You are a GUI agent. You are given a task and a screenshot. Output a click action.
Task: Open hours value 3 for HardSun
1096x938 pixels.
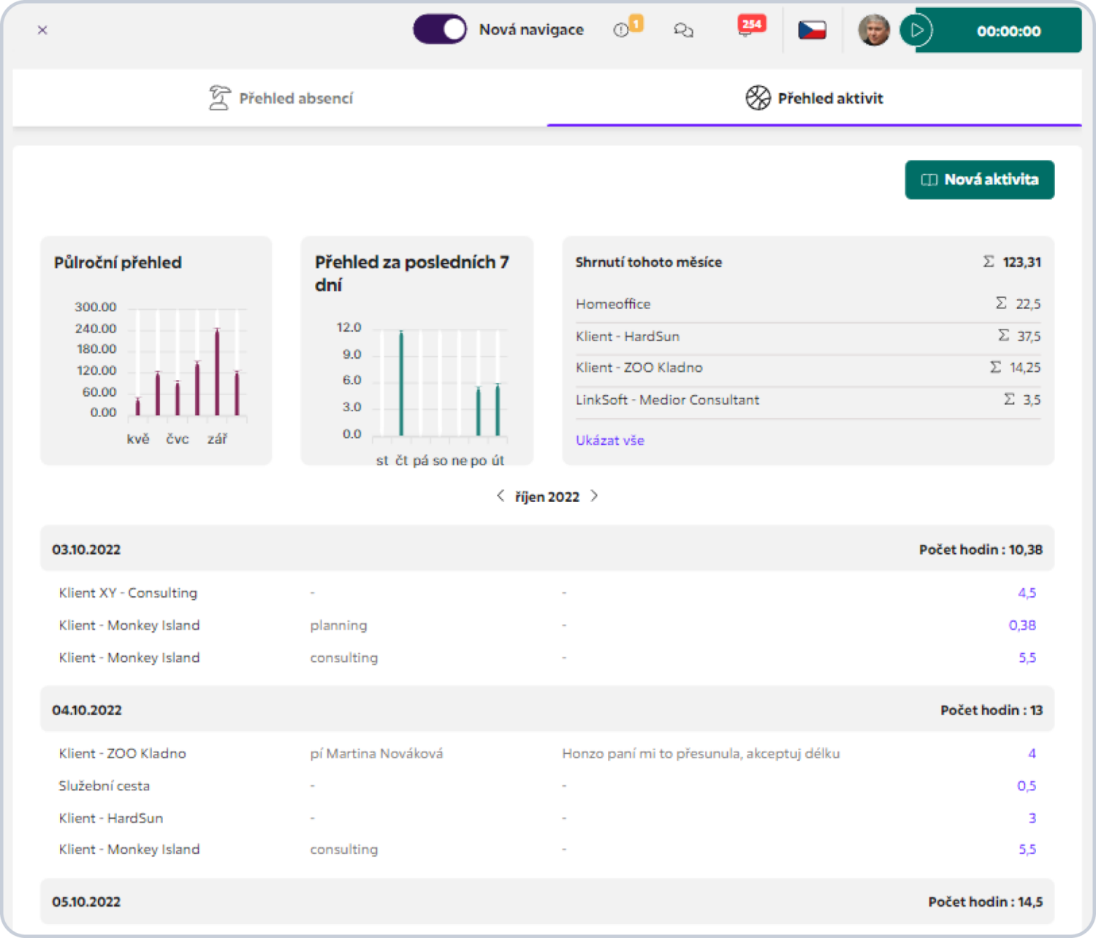[1032, 818]
